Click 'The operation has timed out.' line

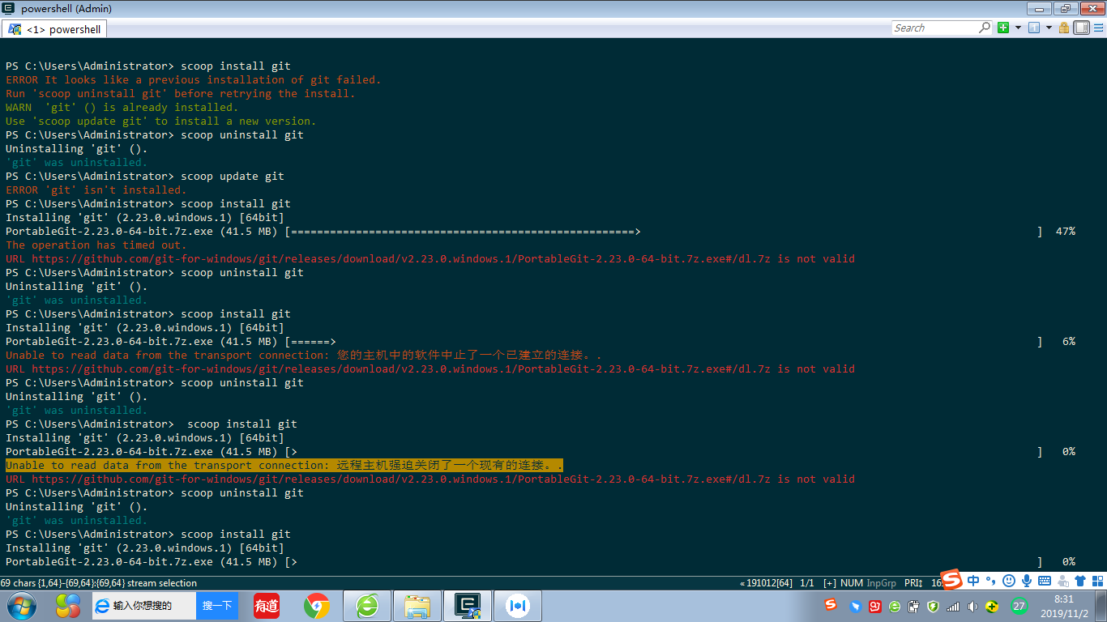(x=96, y=245)
